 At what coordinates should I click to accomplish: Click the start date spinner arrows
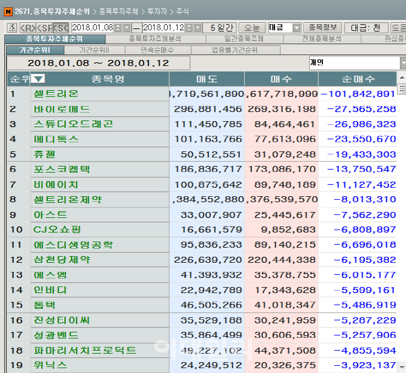coord(118,27)
